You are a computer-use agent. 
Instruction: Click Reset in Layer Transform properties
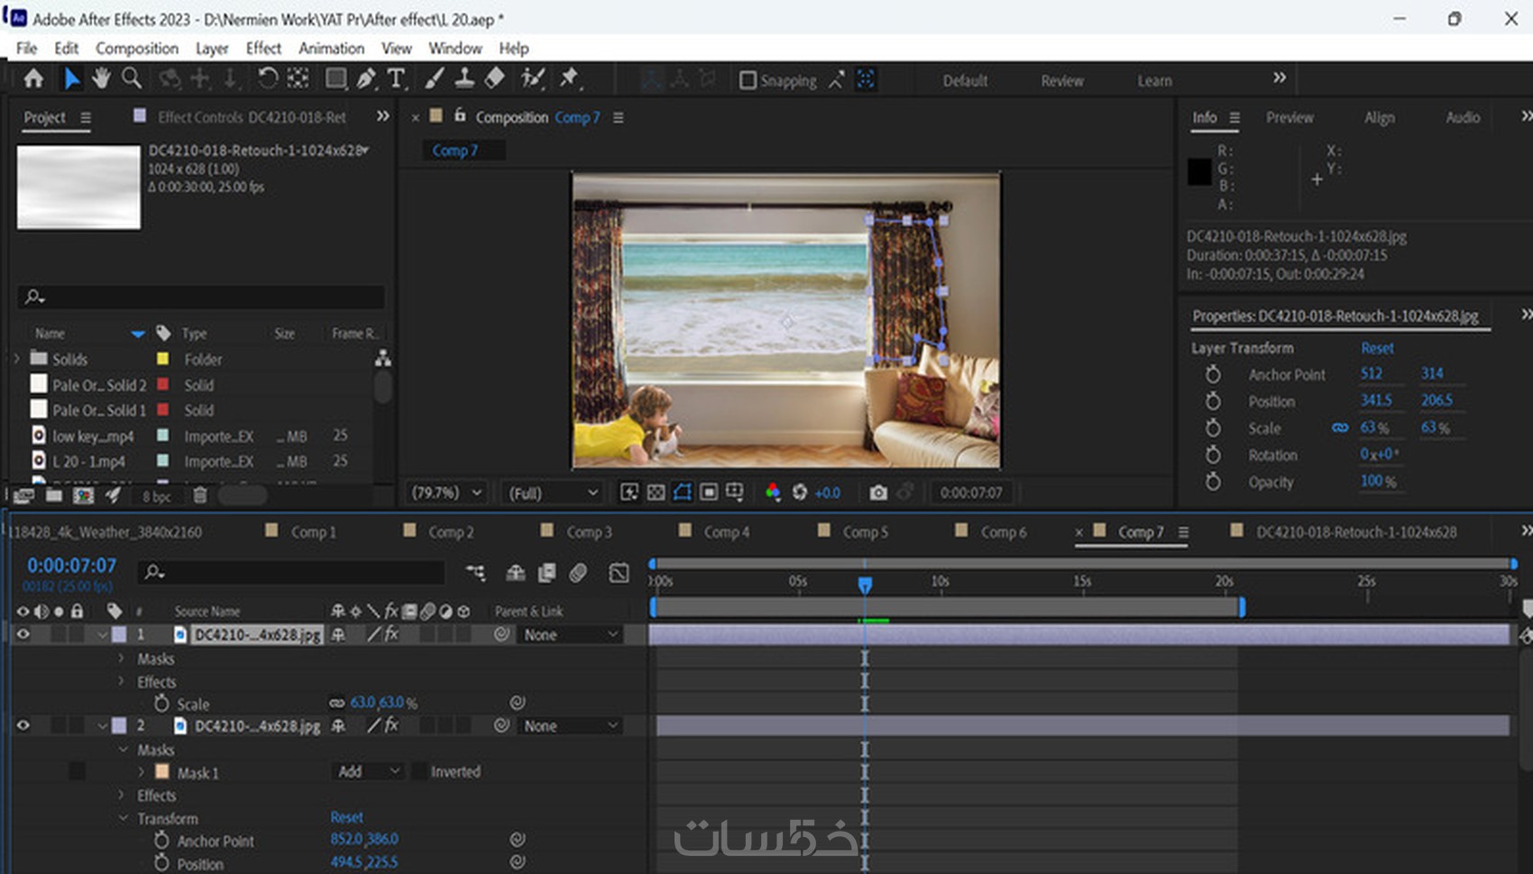click(1376, 348)
